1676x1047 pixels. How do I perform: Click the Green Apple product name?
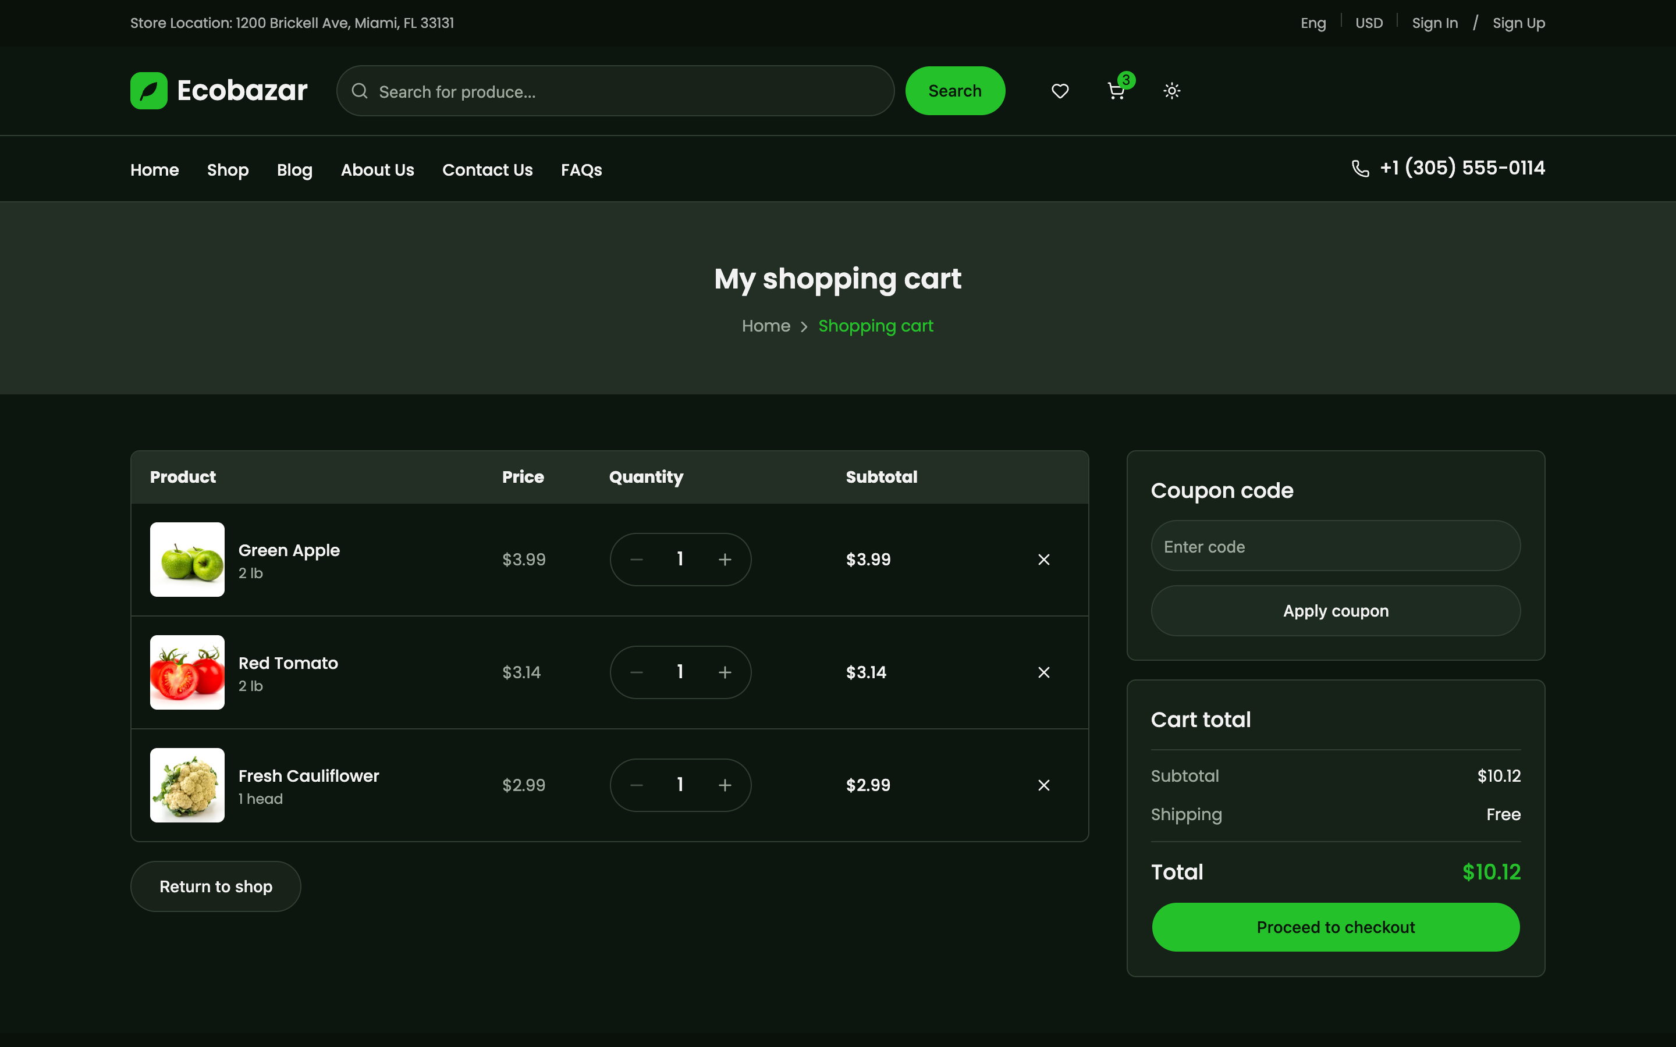coord(289,550)
